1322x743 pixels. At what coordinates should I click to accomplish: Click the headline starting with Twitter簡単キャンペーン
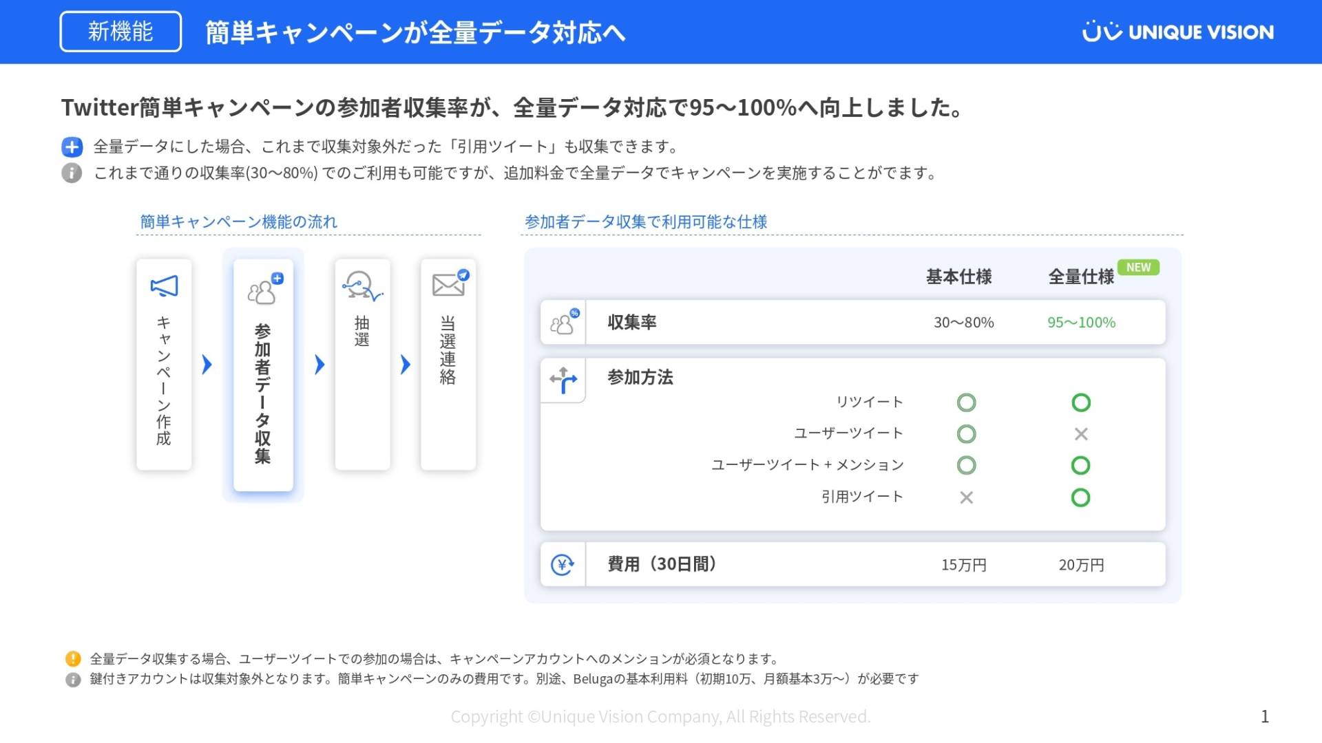(513, 107)
